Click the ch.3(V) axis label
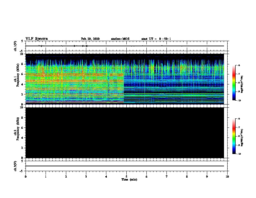This screenshot has height=198, width=256. pyautogui.click(x=15, y=166)
